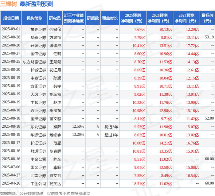Click 西南证券 institution name
Image resolution: width=215 pixels, height=196 pixels.
point(38,175)
